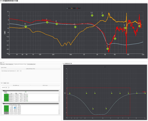Enable the greyed-out weight band 5 cell

(x=6, y=112)
